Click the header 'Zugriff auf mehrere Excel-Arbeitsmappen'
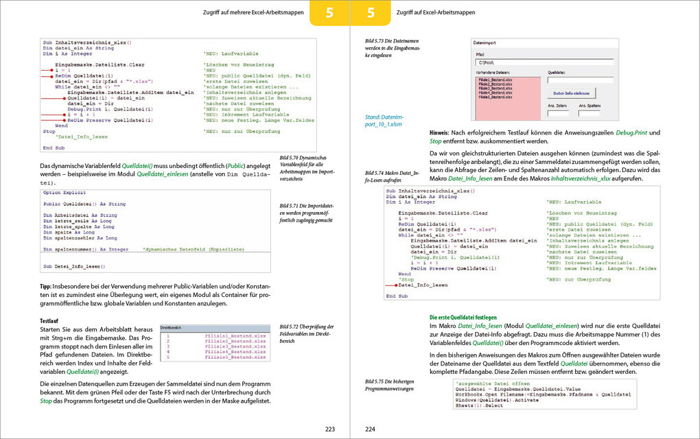This screenshot has height=439, width=700. (253, 12)
